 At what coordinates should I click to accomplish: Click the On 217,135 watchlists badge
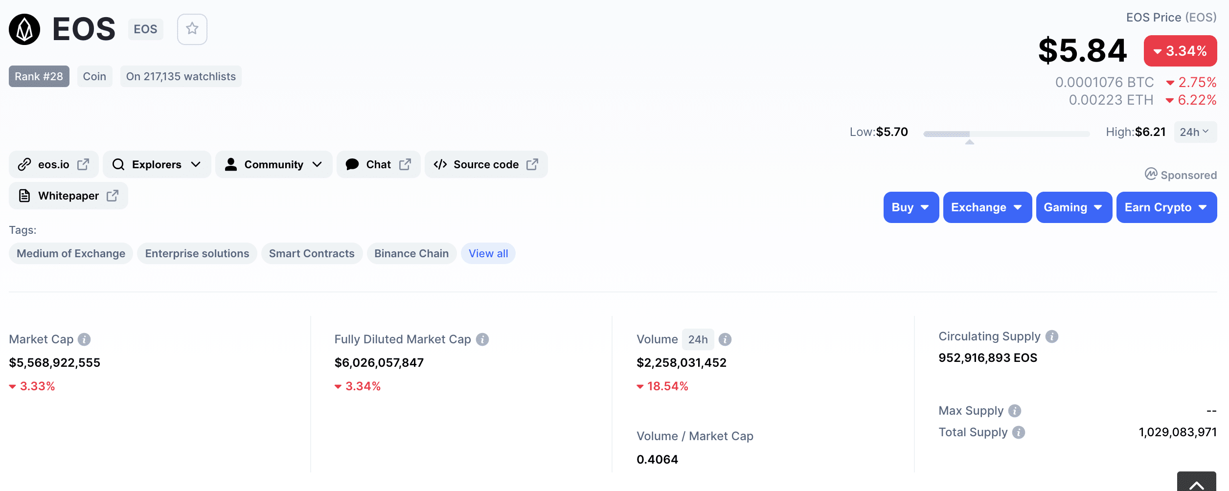[181, 76]
